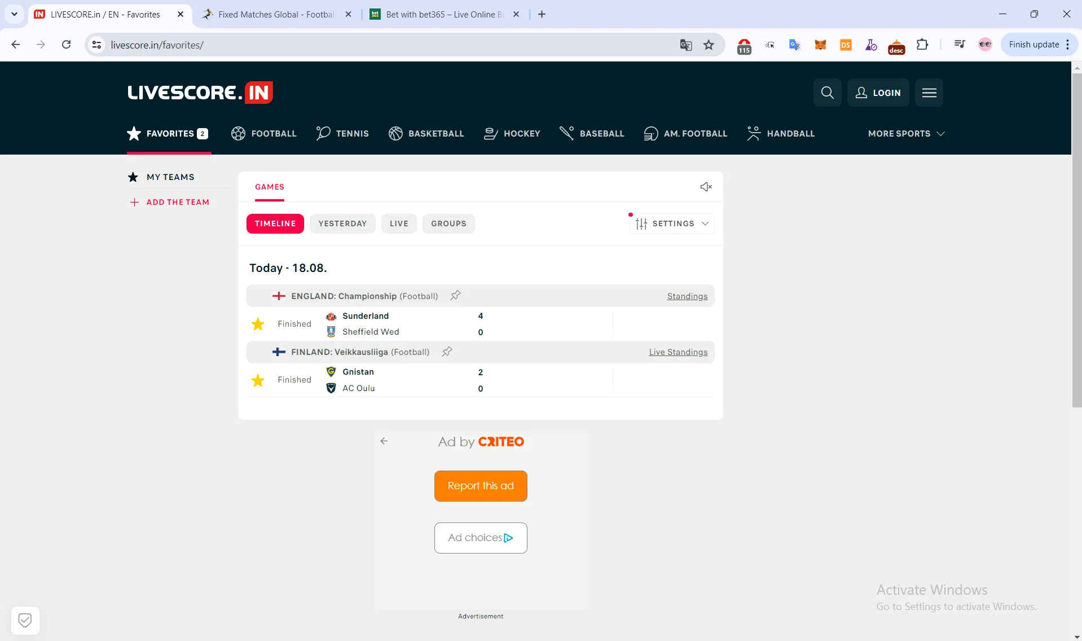
Task: Open the Veikkausliiga Live Standings link
Action: click(x=678, y=352)
